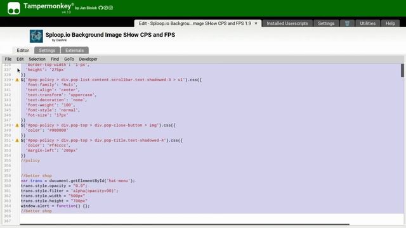Switch to Externals sub-tab
Screen dimensions: 406x228
(x=75, y=51)
